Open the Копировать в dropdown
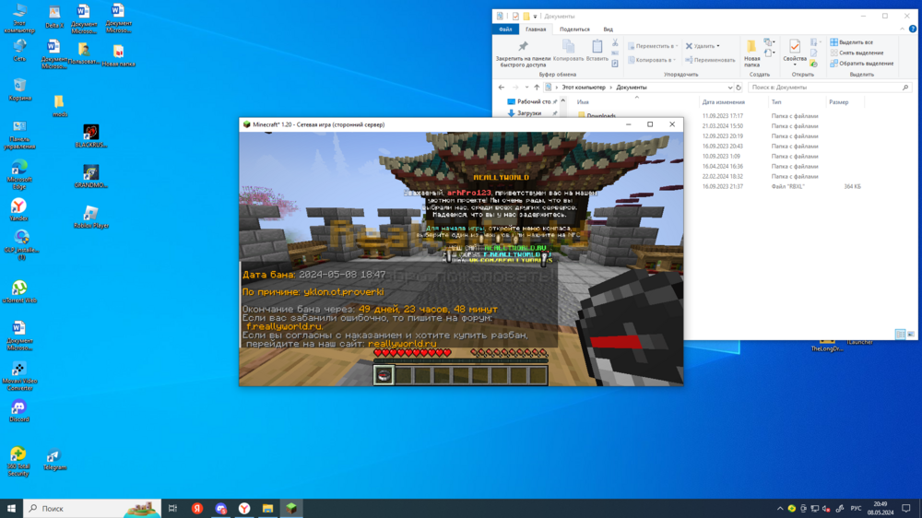Image resolution: width=922 pixels, height=518 pixels. click(652, 60)
